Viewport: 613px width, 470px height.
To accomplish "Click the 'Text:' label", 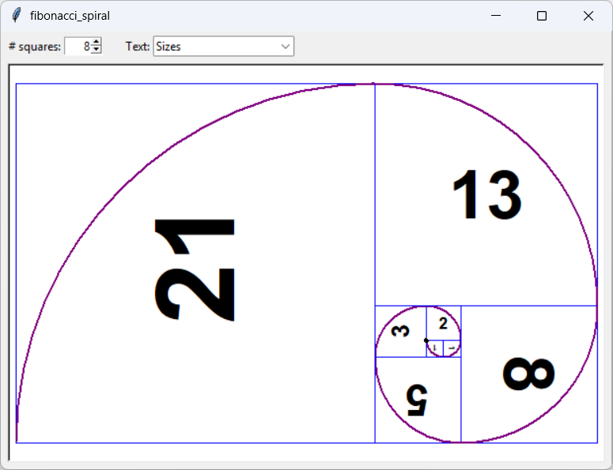I will pos(137,47).
